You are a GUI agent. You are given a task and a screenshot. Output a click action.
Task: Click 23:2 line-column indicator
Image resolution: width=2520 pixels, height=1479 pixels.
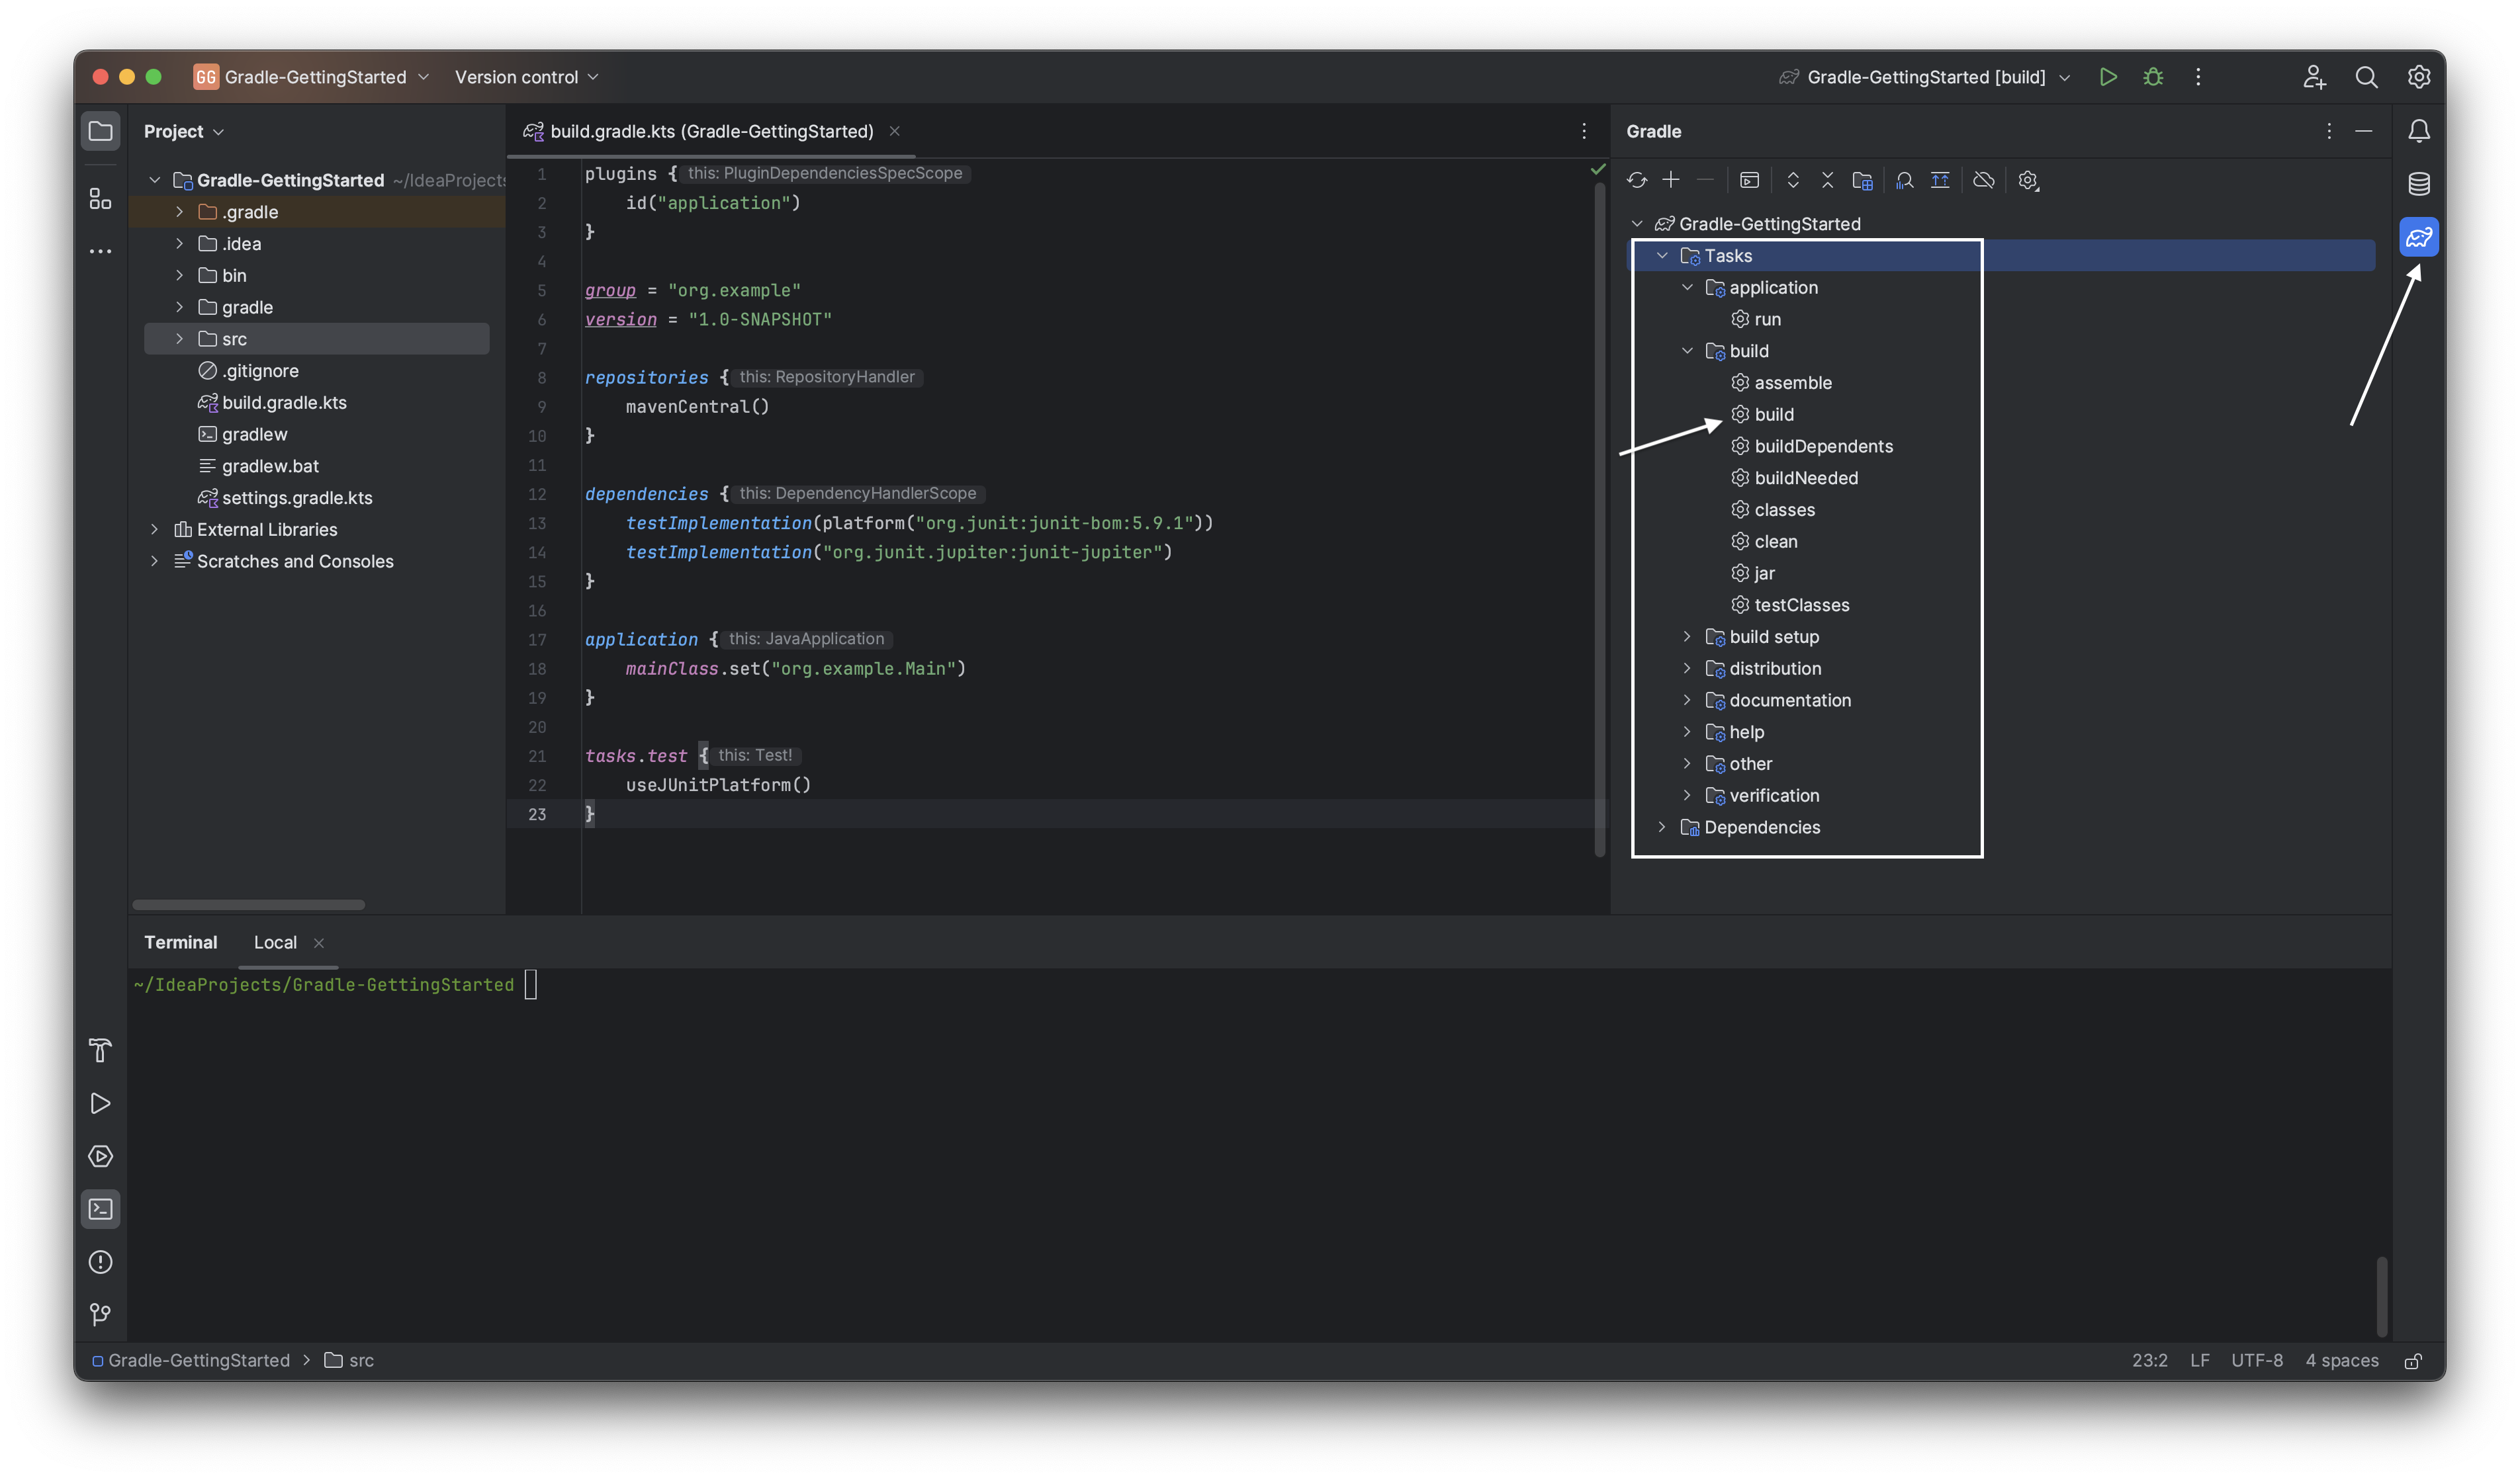2149,1361
